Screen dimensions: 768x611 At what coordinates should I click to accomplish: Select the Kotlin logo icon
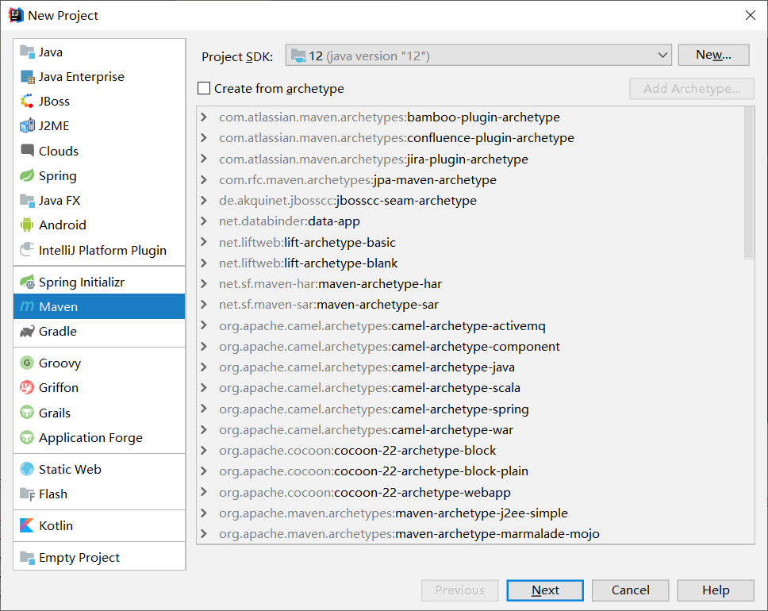(x=27, y=526)
